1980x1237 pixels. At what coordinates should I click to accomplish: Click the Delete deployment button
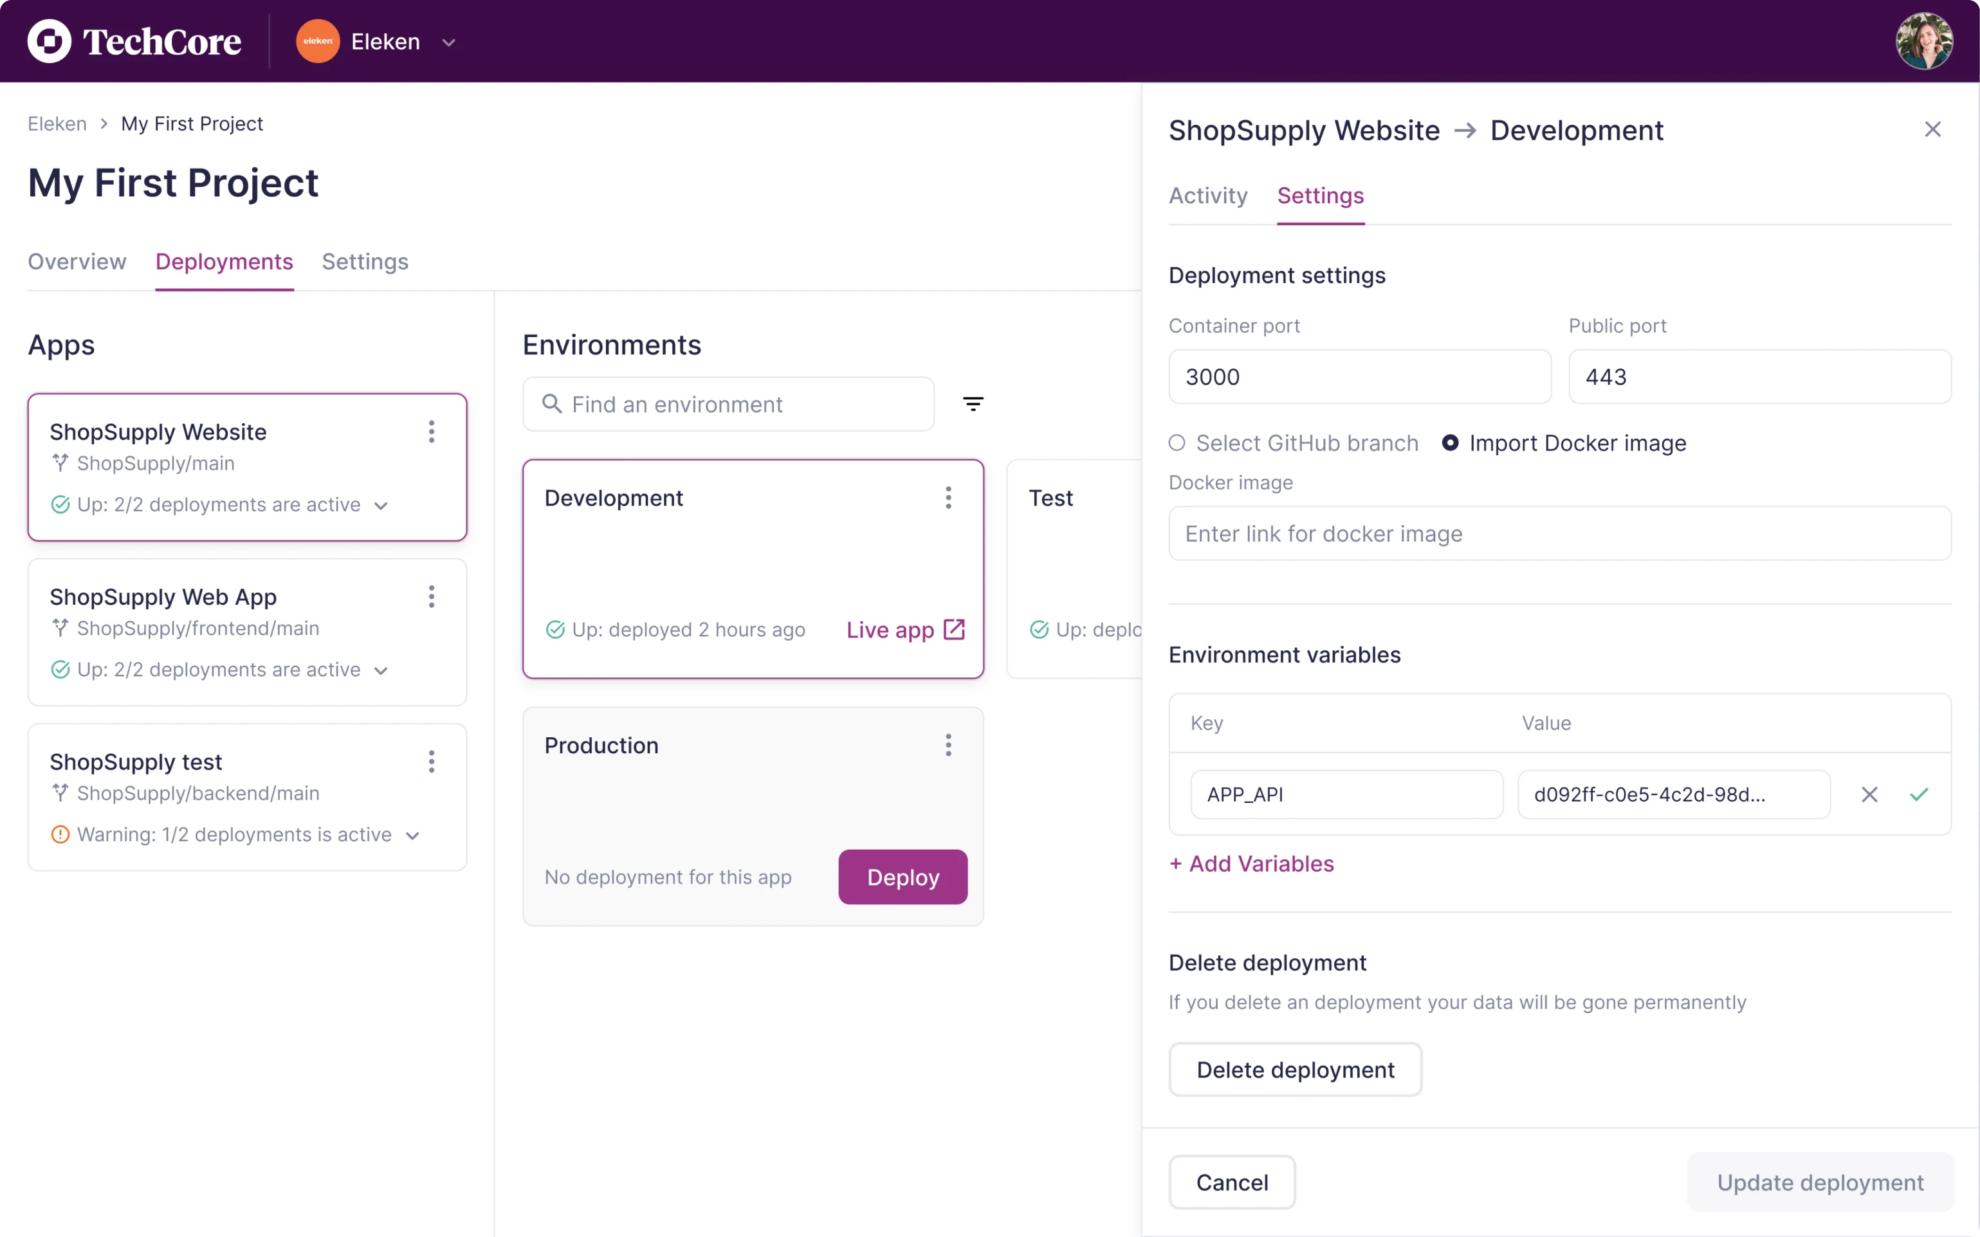pyautogui.click(x=1295, y=1068)
